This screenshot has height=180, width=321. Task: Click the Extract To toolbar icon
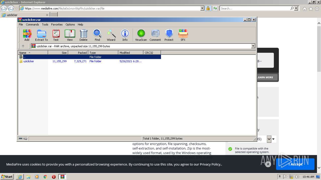tap(41, 35)
